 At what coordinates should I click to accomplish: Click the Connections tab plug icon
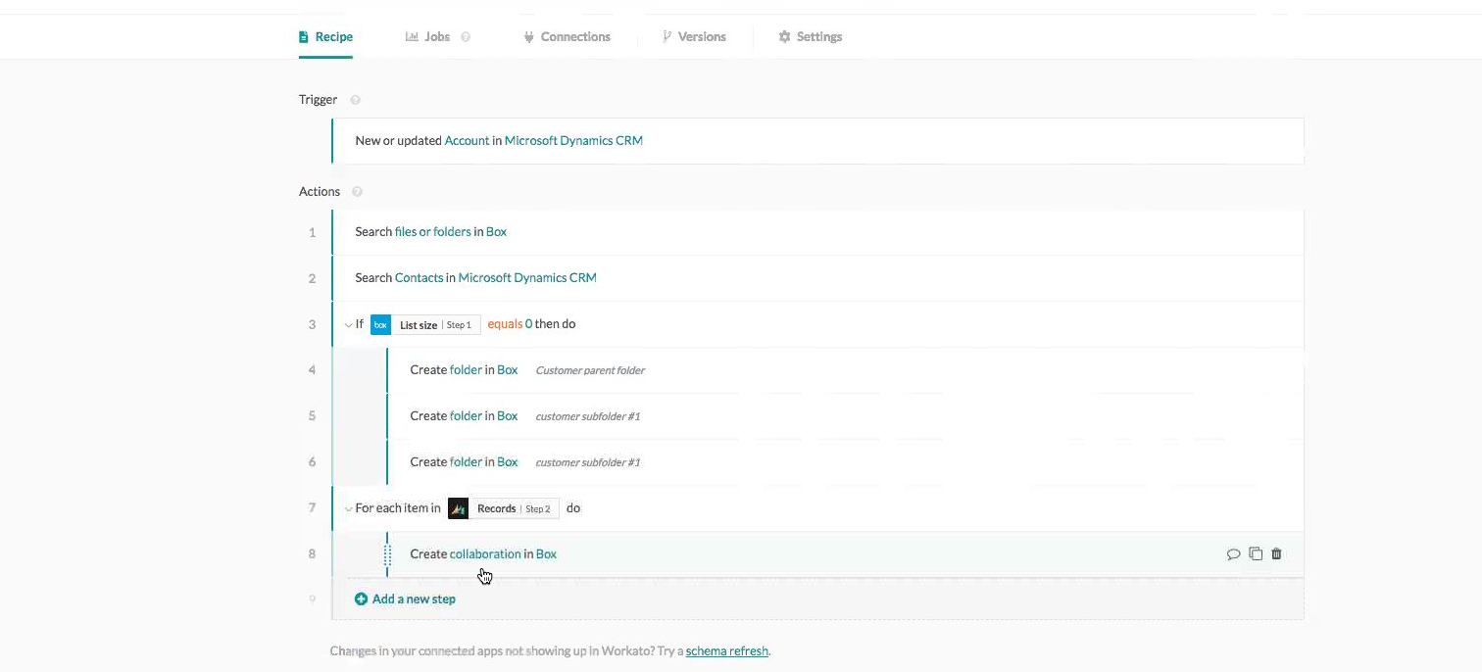tap(529, 37)
